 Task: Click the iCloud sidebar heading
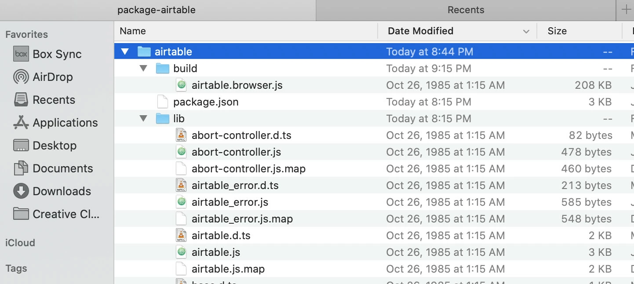click(20, 243)
